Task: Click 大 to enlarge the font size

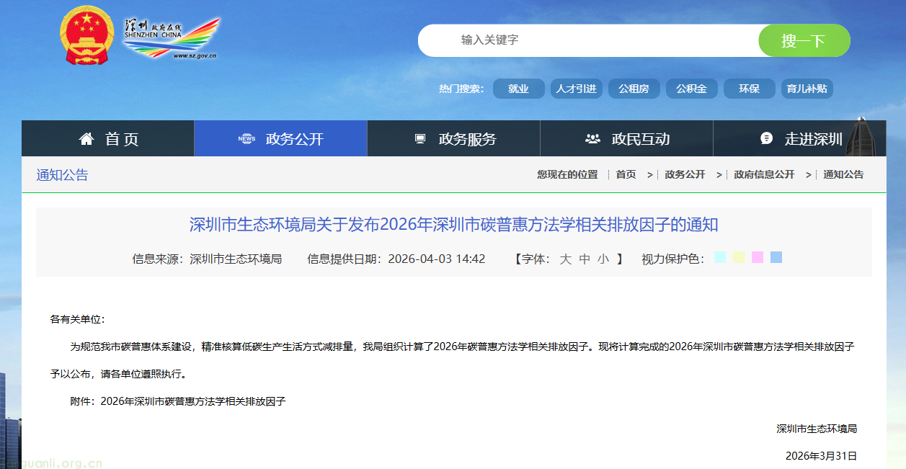Action: tap(567, 257)
